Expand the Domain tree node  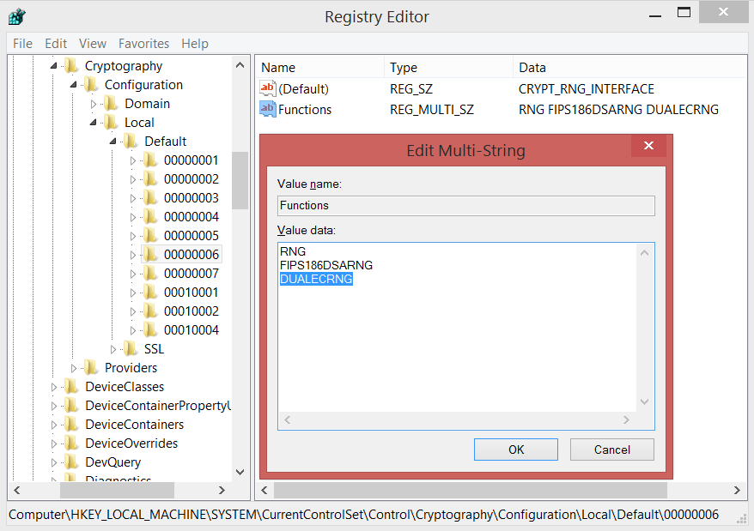pos(94,104)
